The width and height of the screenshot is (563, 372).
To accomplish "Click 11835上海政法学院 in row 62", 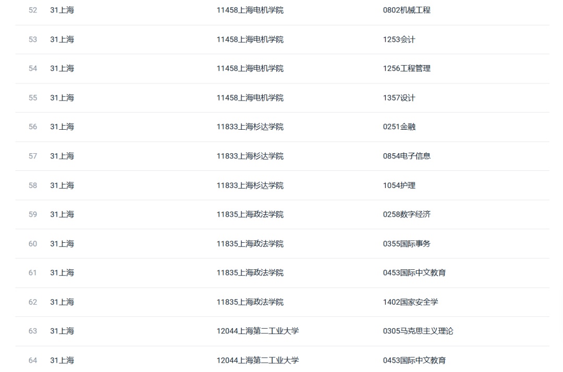I will coord(250,302).
